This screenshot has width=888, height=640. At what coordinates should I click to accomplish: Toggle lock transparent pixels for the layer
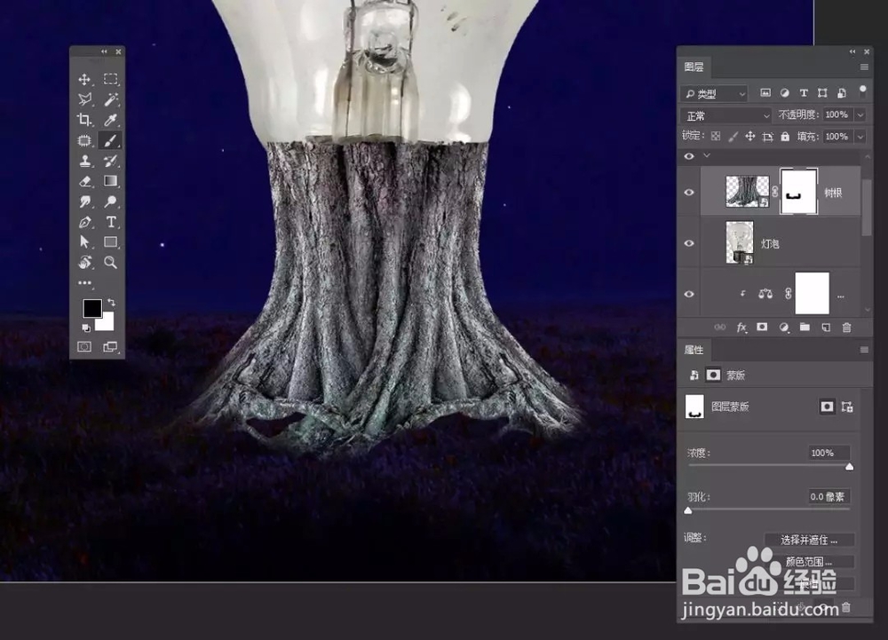point(717,136)
